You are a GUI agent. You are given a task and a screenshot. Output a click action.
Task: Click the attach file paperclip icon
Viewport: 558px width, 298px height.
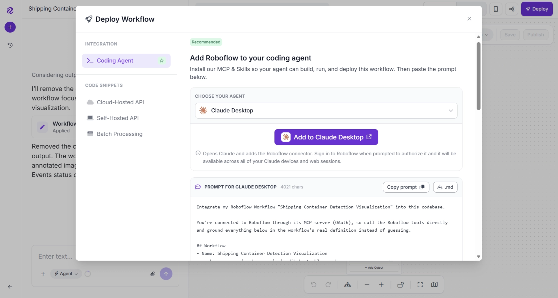153,274
